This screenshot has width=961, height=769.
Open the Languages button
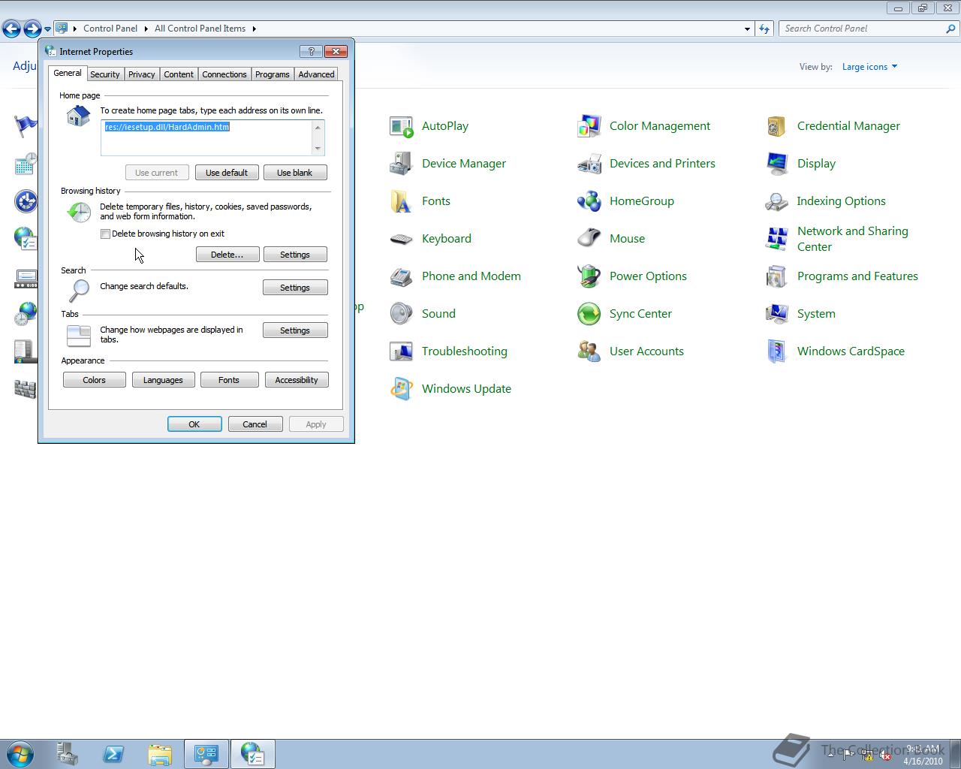click(x=164, y=380)
